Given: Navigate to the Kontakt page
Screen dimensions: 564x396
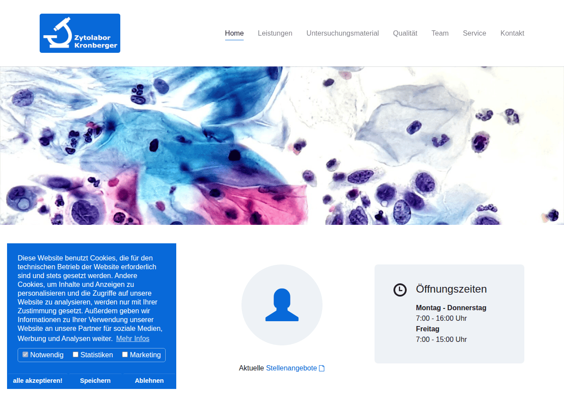Looking at the screenshot, I should 512,33.
